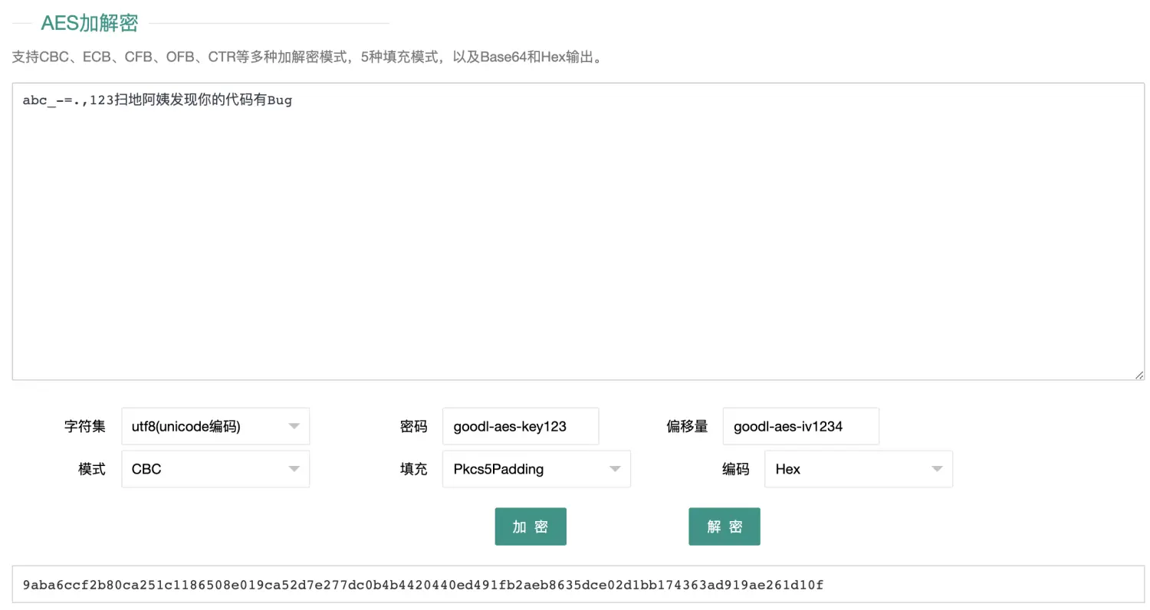Open the 字符集 charset dropdown
This screenshot has height=610, width=1150.
point(215,426)
